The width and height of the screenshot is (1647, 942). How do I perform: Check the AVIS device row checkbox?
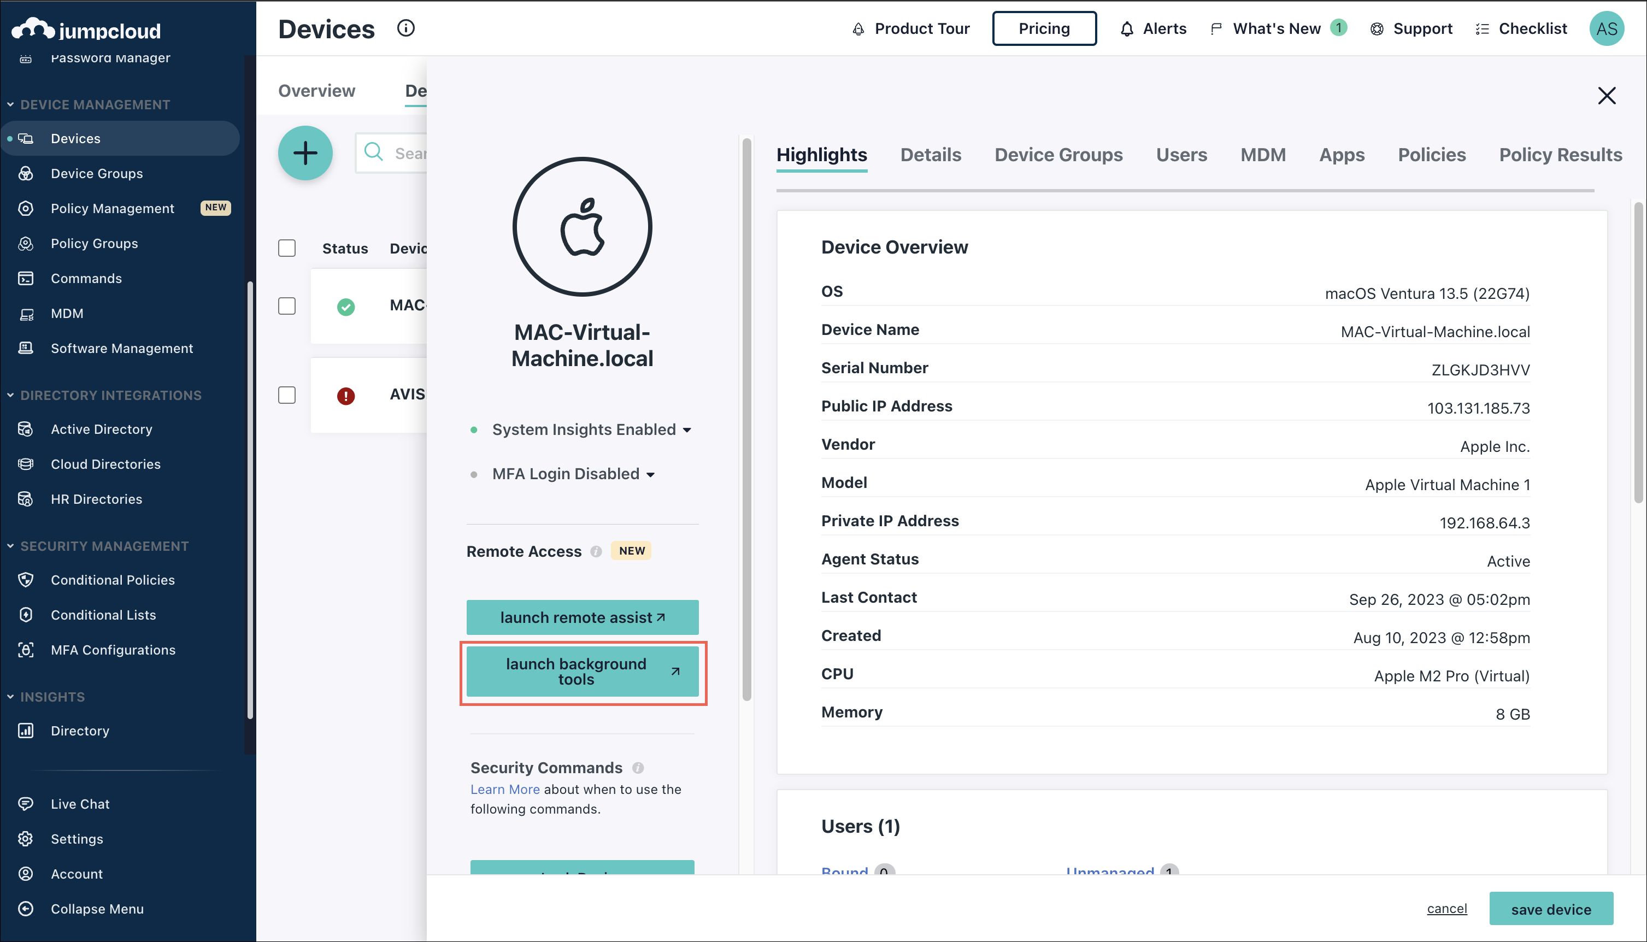click(286, 395)
